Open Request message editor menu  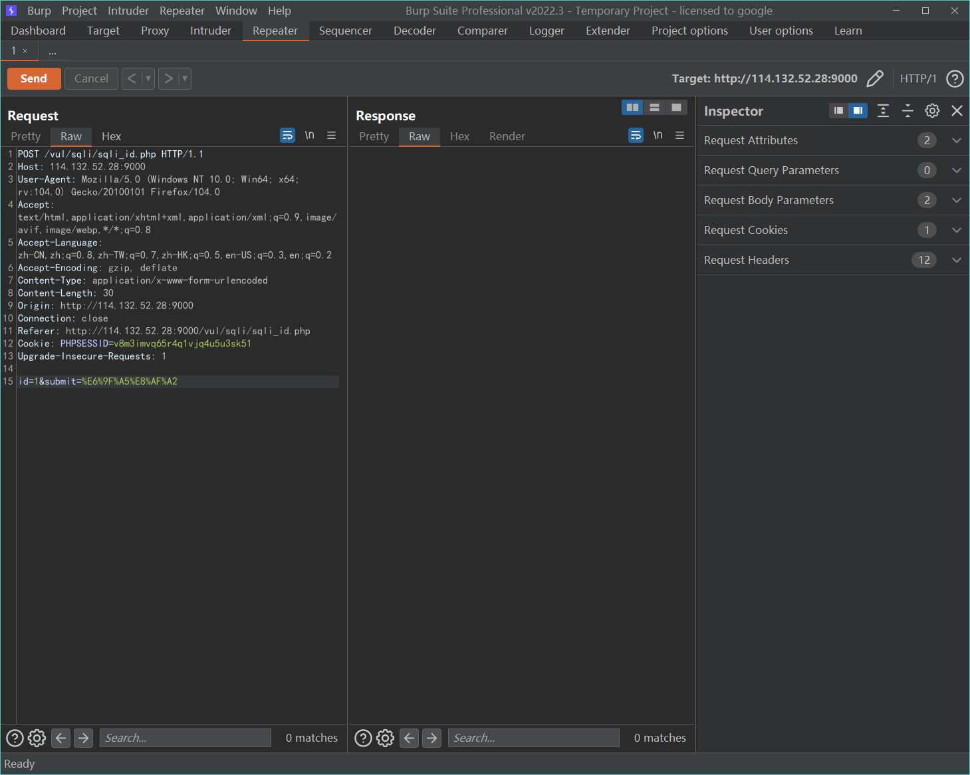(331, 136)
